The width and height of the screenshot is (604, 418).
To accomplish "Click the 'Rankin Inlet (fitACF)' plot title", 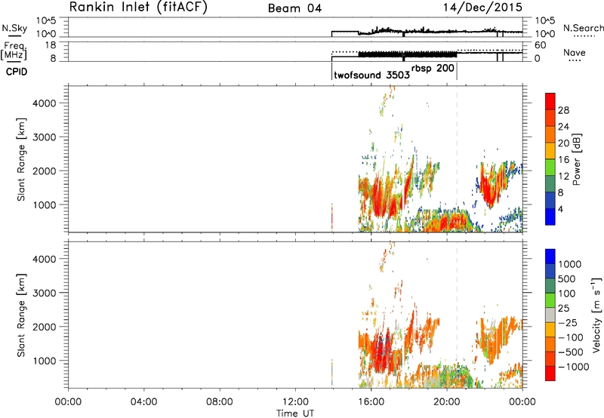I will coord(138,8).
